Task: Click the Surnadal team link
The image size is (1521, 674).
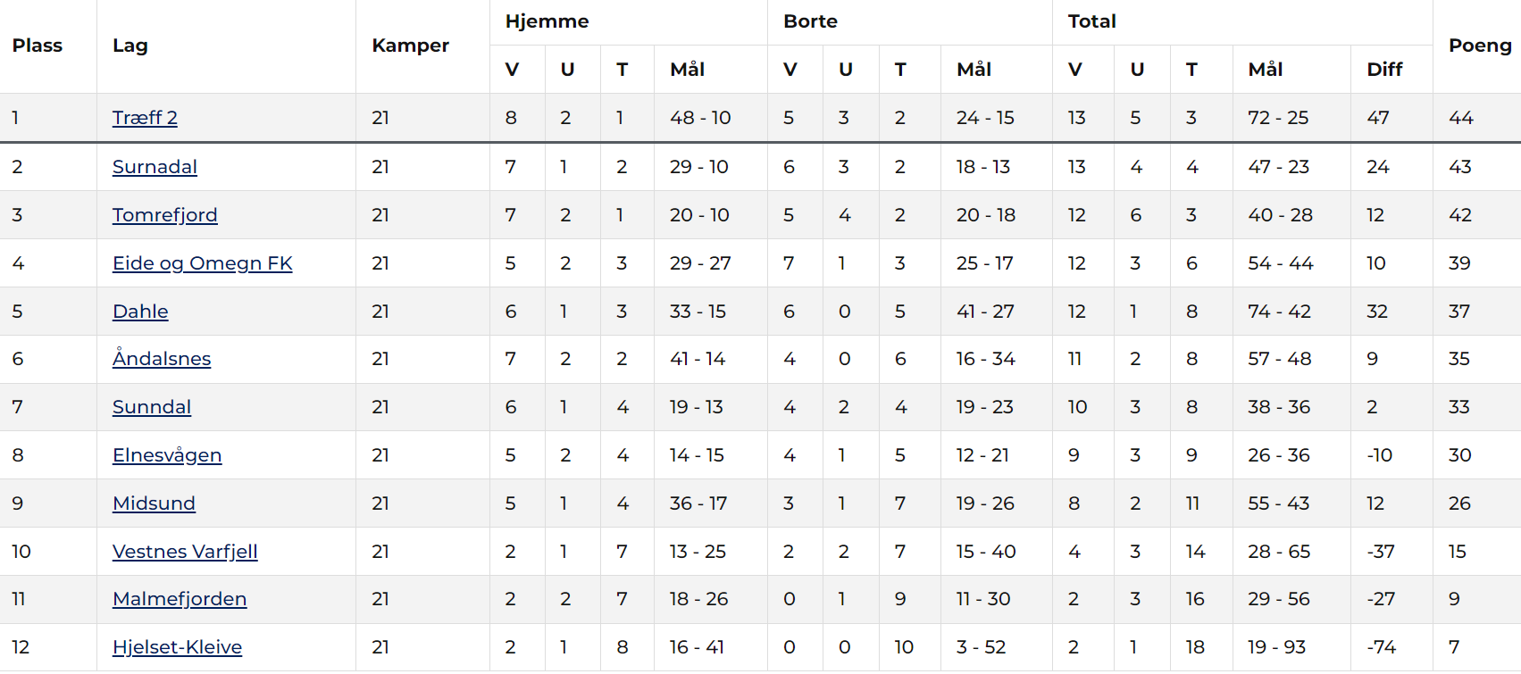Action: tap(155, 167)
